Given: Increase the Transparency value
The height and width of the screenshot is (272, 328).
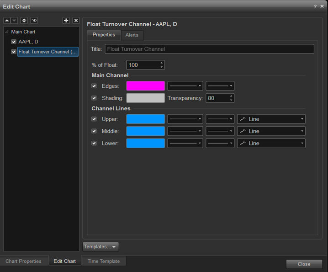Looking at the screenshot, I should [x=231, y=96].
